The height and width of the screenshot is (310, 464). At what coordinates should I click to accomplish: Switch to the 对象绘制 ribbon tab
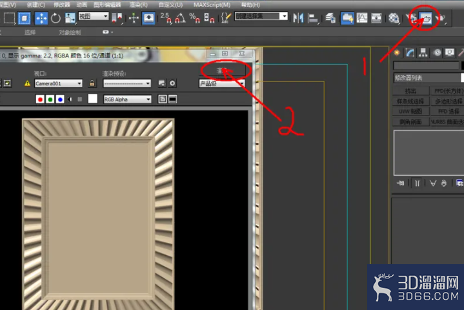pyautogui.click(x=70, y=32)
